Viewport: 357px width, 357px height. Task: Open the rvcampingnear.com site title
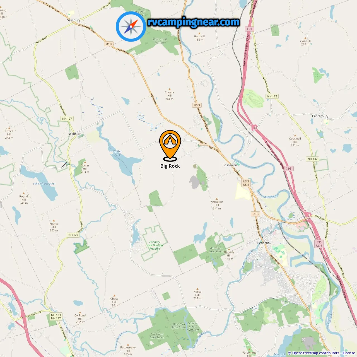[x=194, y=22]
